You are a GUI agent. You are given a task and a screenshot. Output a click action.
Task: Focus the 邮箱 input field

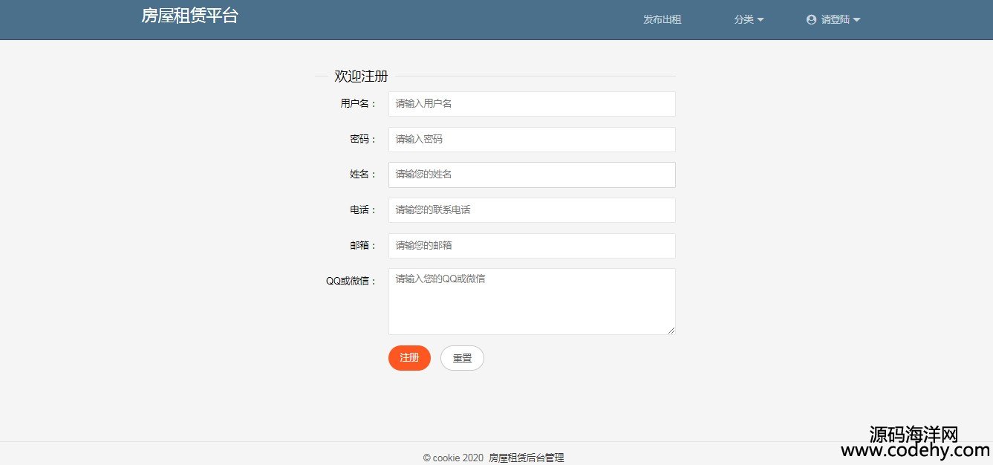[x=532, y=246]
